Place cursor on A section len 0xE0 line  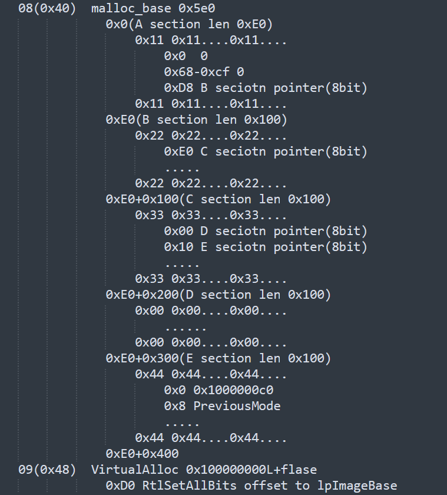[188, 24]
